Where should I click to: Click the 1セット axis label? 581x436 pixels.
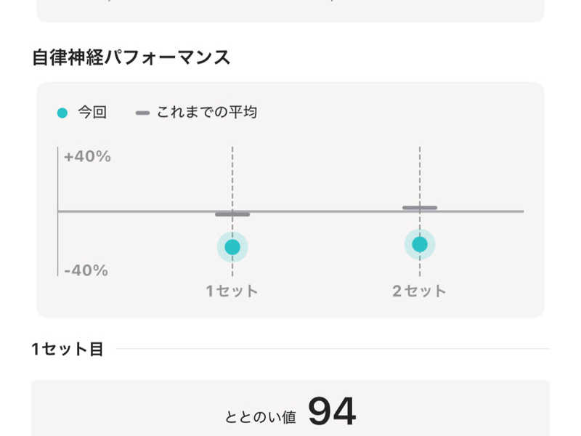(x=232, y=291)
